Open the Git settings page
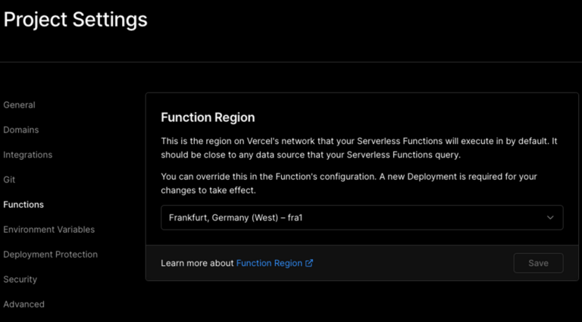Screen dimensions: 582x322 point(9,180)
